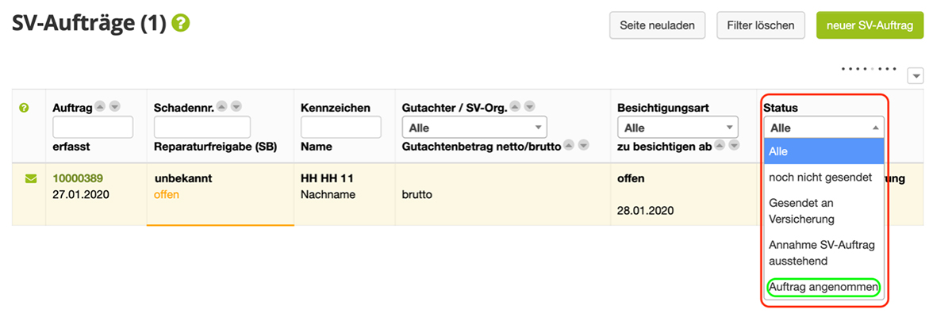This screenshot has width=952, height=317.
Task: Choose 'Gesendet an Versicherung' option
Action: coord(823,211)
